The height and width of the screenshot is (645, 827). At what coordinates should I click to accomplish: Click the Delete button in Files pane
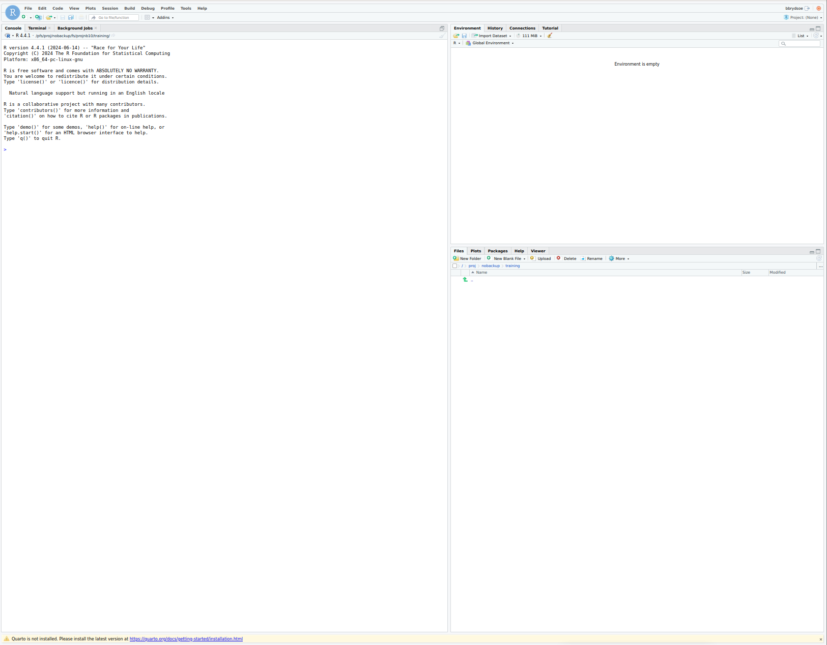(x=566, y=258)
